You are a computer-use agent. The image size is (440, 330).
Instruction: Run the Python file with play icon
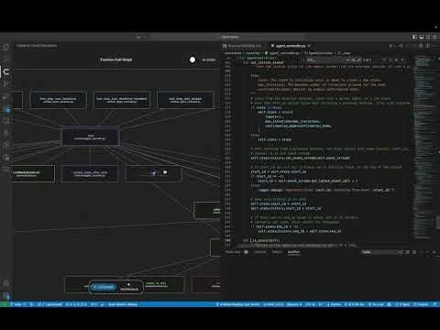point(390,46)
